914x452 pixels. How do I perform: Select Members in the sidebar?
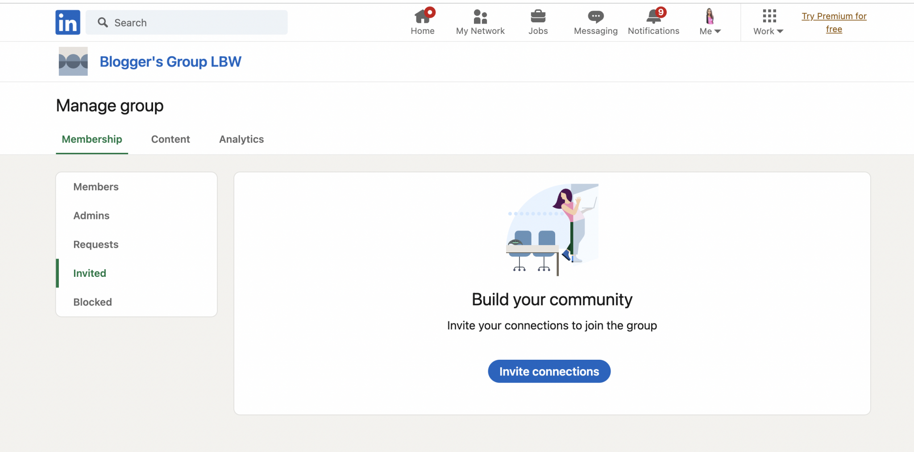pos(96,187)
